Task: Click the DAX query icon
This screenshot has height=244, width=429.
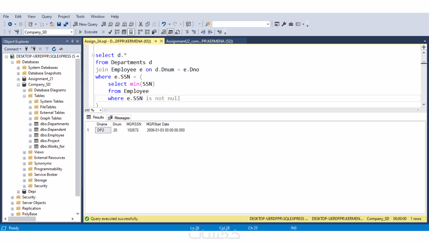Action: (x=131, y=24)
